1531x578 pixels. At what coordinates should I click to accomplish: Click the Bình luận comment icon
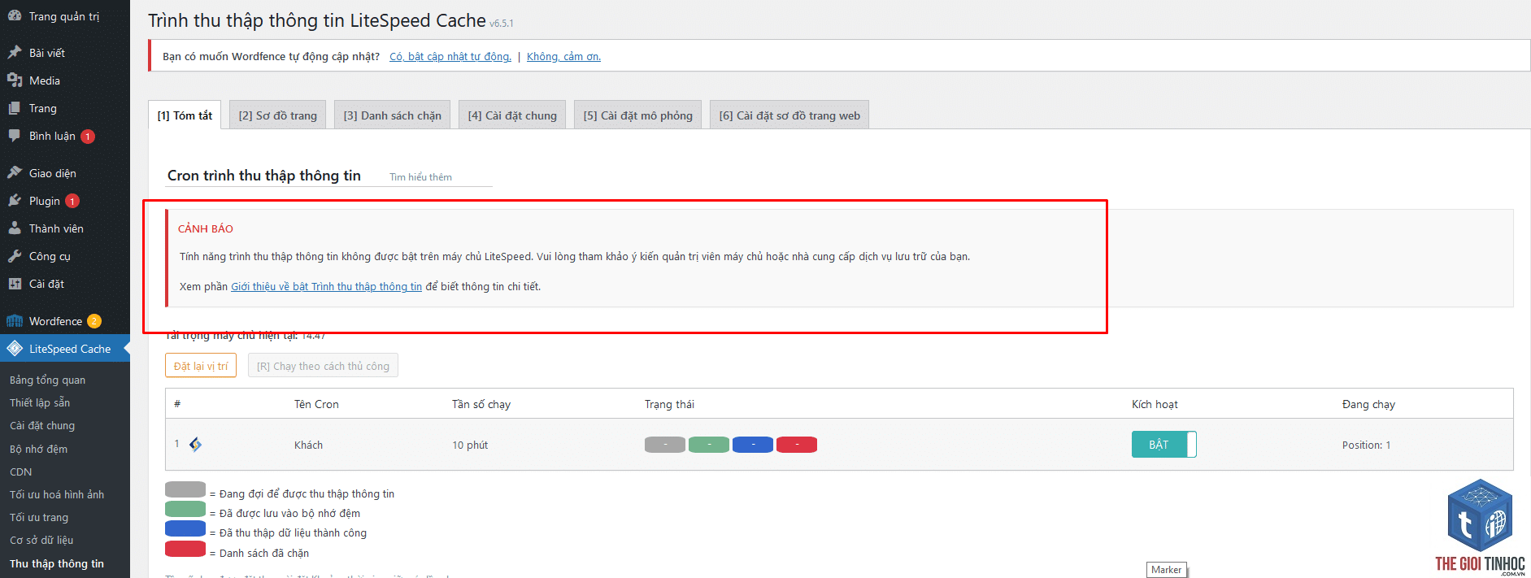click(x=15, y=135)
